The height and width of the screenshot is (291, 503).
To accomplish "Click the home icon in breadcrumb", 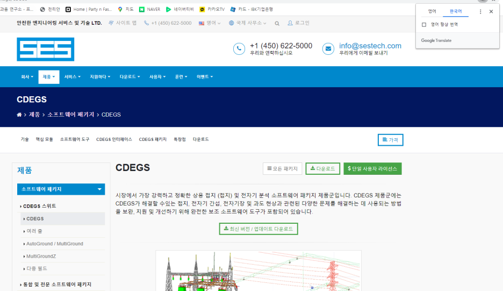I will click(19, 115).
